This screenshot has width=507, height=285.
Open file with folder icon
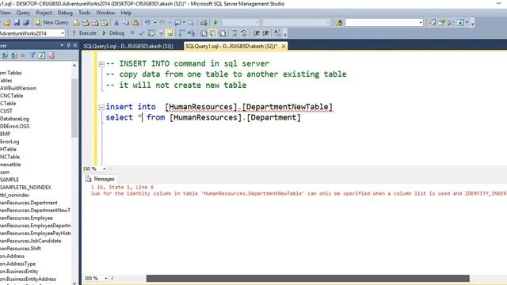tap(7, 23)
